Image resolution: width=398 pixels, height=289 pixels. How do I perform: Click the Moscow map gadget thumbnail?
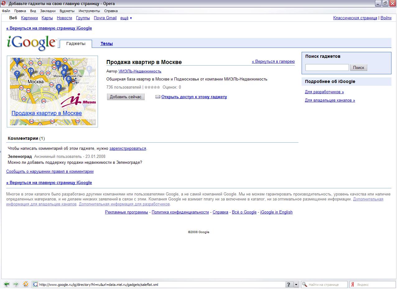(53, 92)
